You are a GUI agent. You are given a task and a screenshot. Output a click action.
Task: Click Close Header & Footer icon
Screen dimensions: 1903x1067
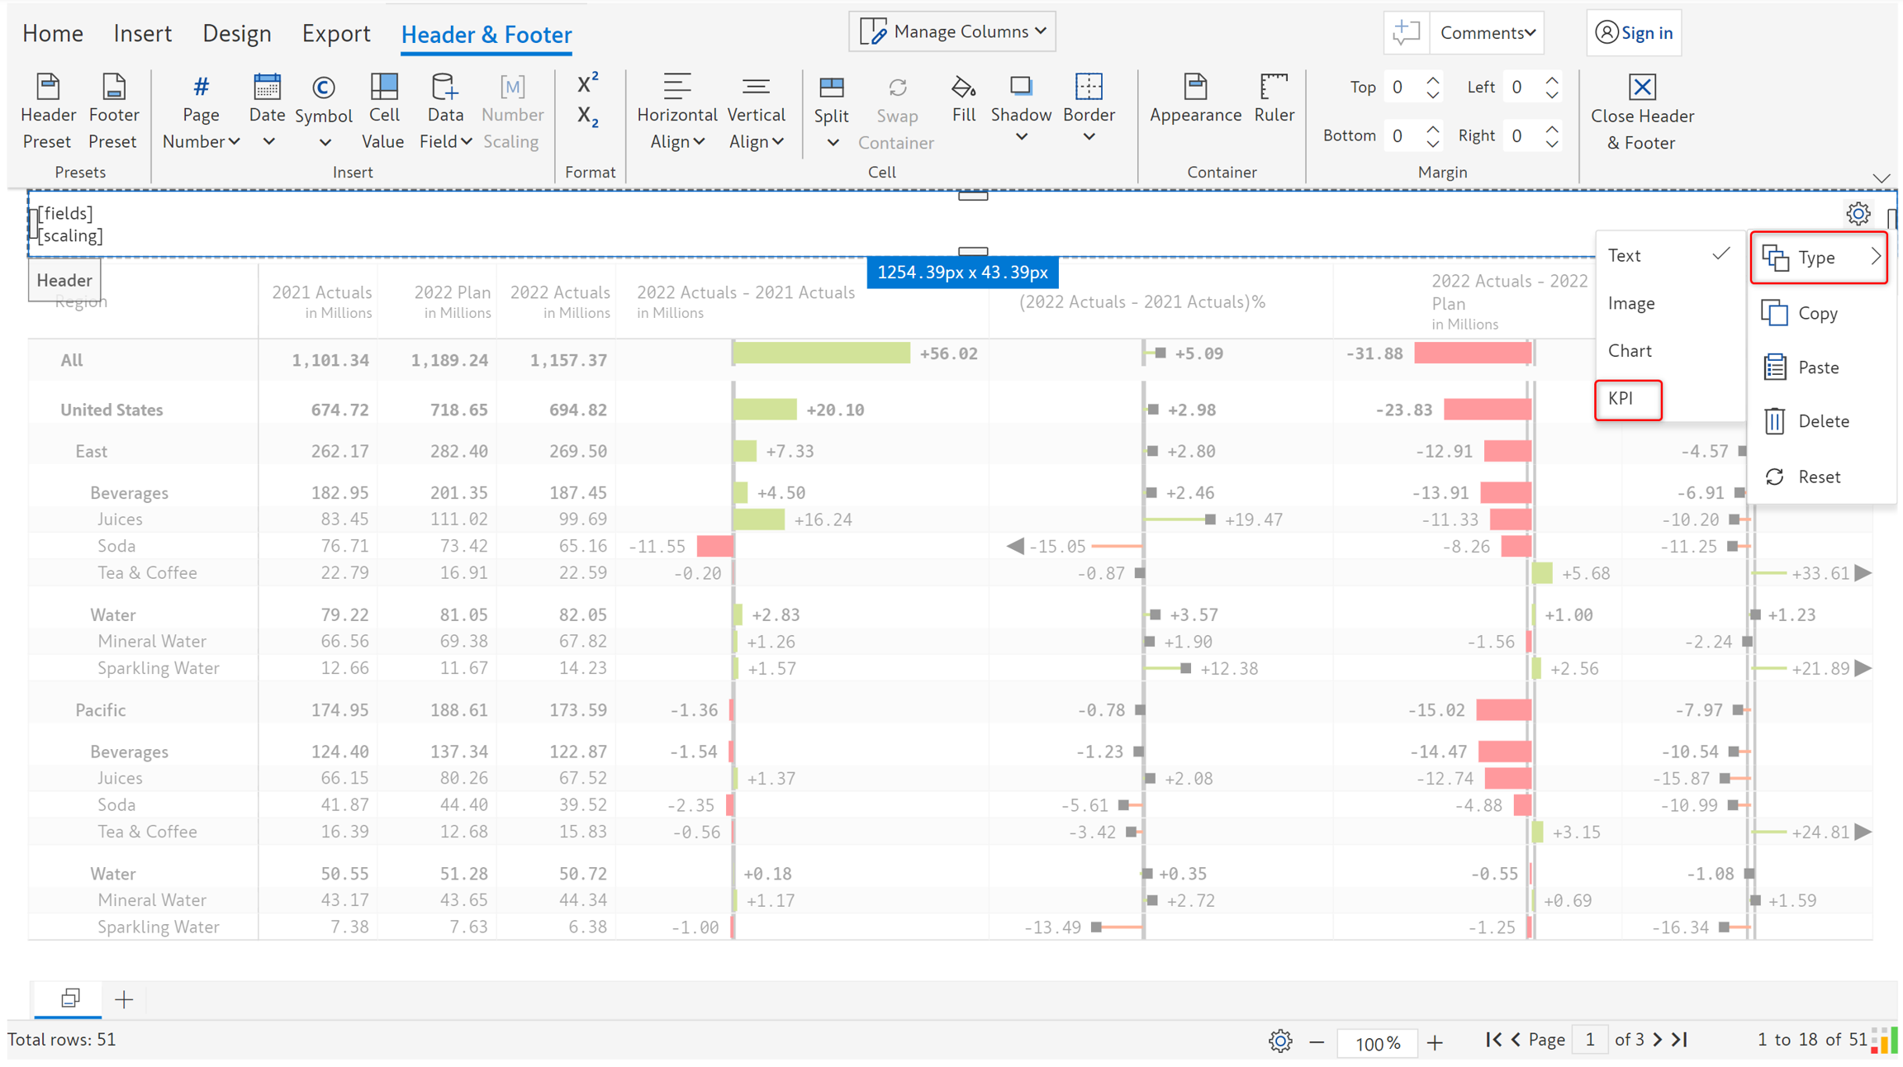pos(1642,88)
